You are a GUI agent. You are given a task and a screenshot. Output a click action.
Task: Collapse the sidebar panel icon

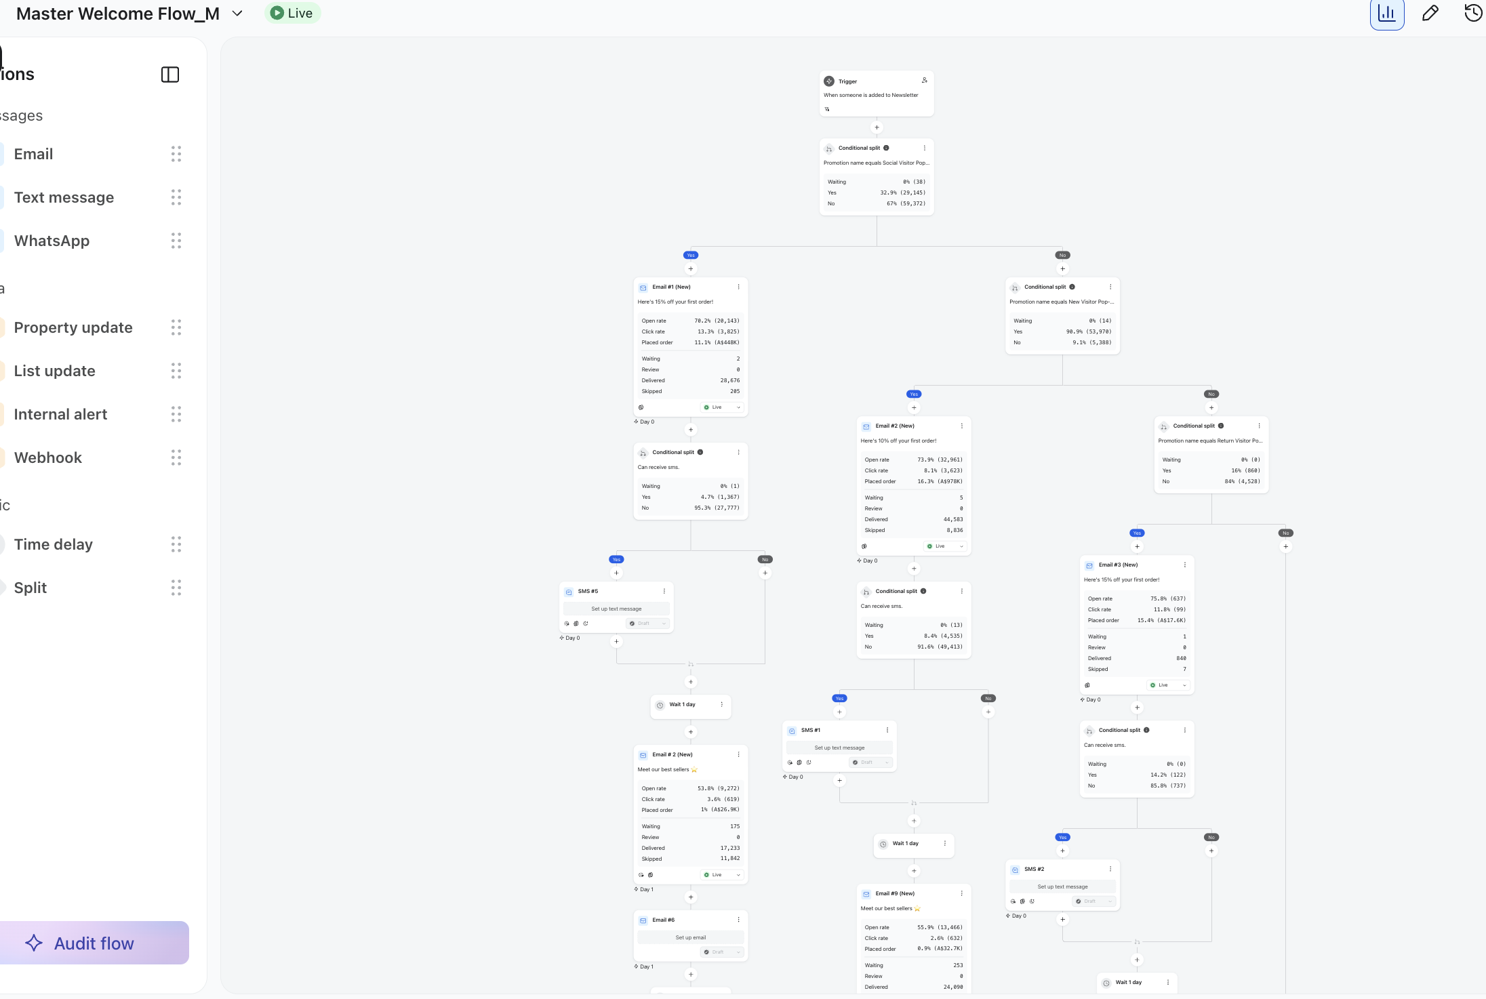click(x=170, y=75)
